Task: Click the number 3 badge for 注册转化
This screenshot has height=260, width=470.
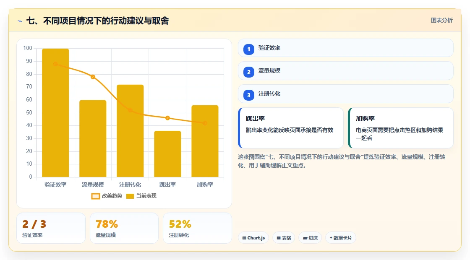Action: point(248,95)
